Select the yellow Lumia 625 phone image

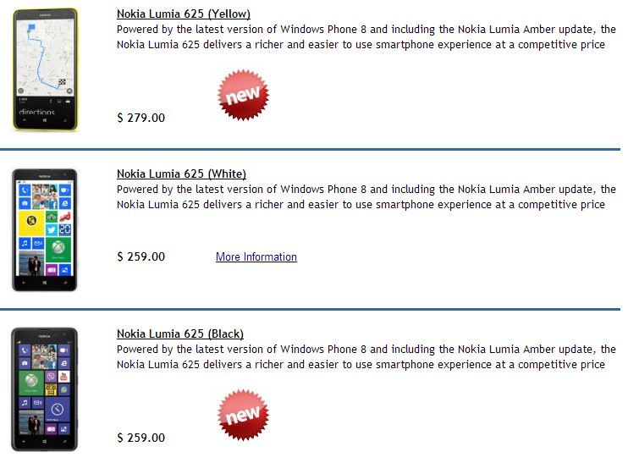(45, 69)
